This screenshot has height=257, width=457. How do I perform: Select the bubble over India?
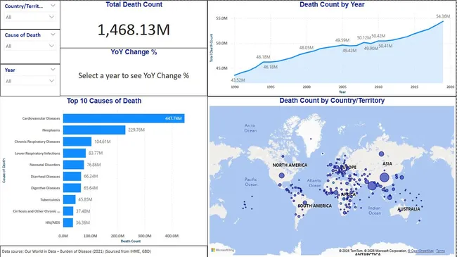372,185
